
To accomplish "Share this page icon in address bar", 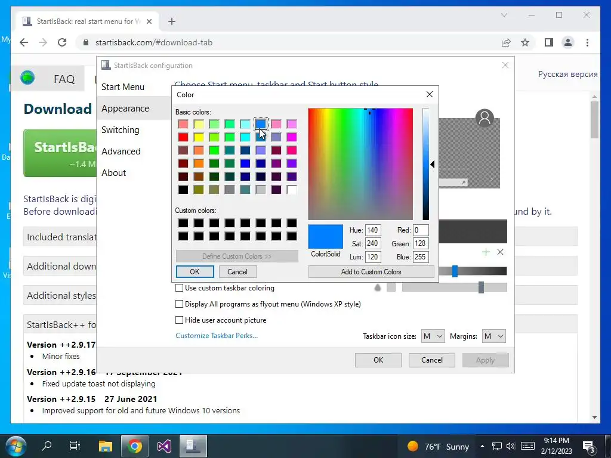I will click(506, 42).
